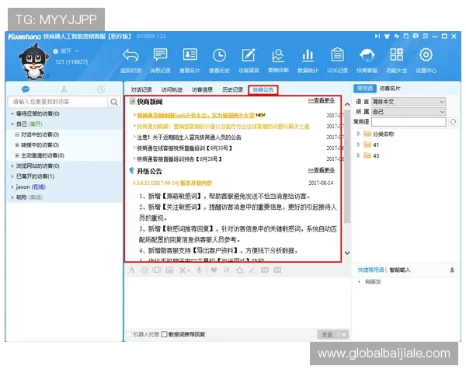Click the 返回对话 return arrow icon
Viewport: 466px width, 373px height.
[130, 56]
